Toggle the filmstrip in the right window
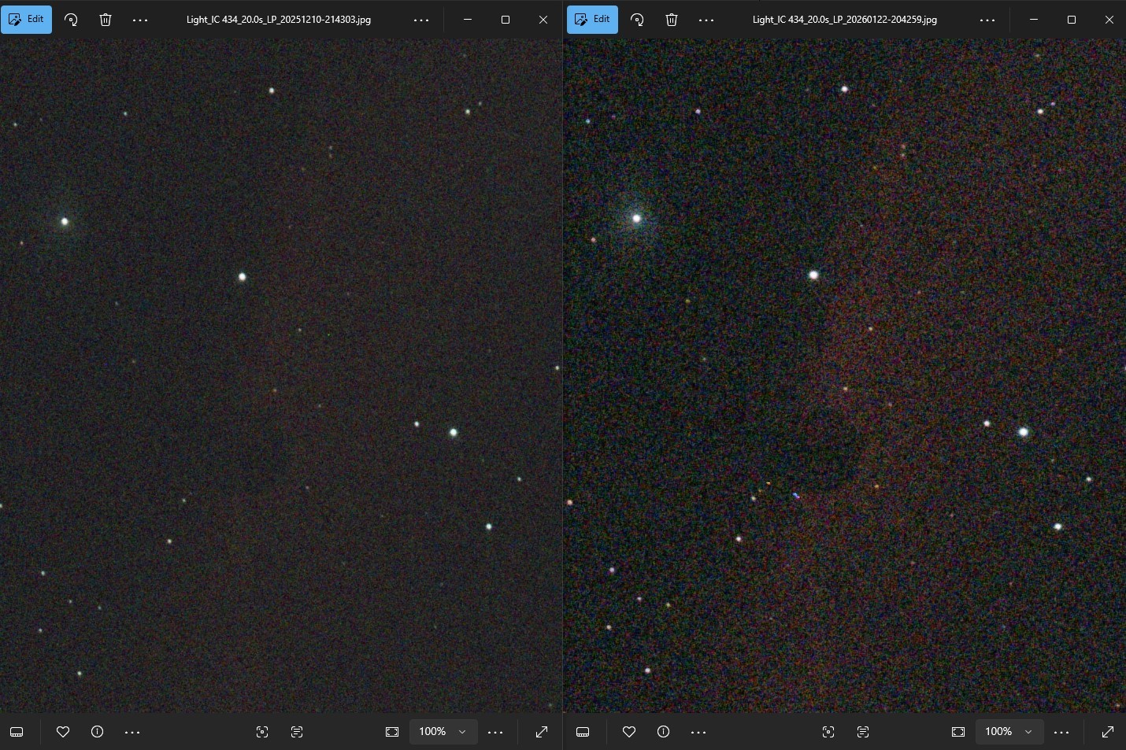Image resolution: width=1126 pixels, height=750 pixels. click(583, 732)
